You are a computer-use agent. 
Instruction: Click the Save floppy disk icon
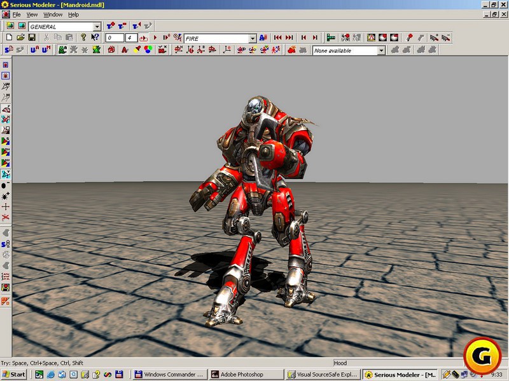pyautogui.click(x=32, y=37)
